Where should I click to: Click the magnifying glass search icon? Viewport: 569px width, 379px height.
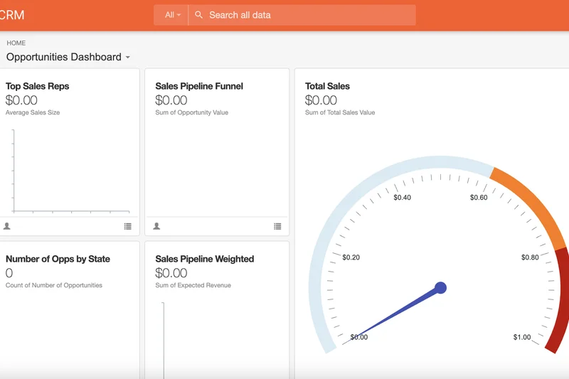point(199,15)
